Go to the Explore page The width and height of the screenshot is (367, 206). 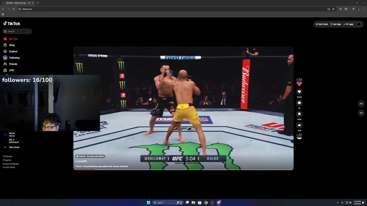(10, 51)
